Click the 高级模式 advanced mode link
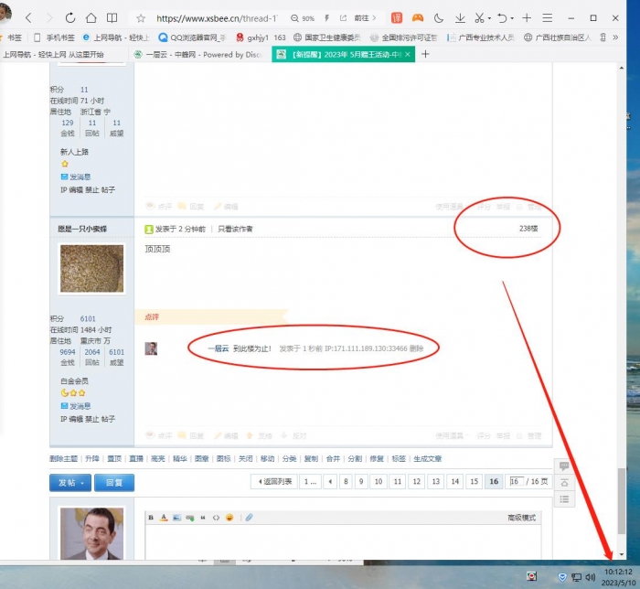Screen dimensions: 640x589 521,518
